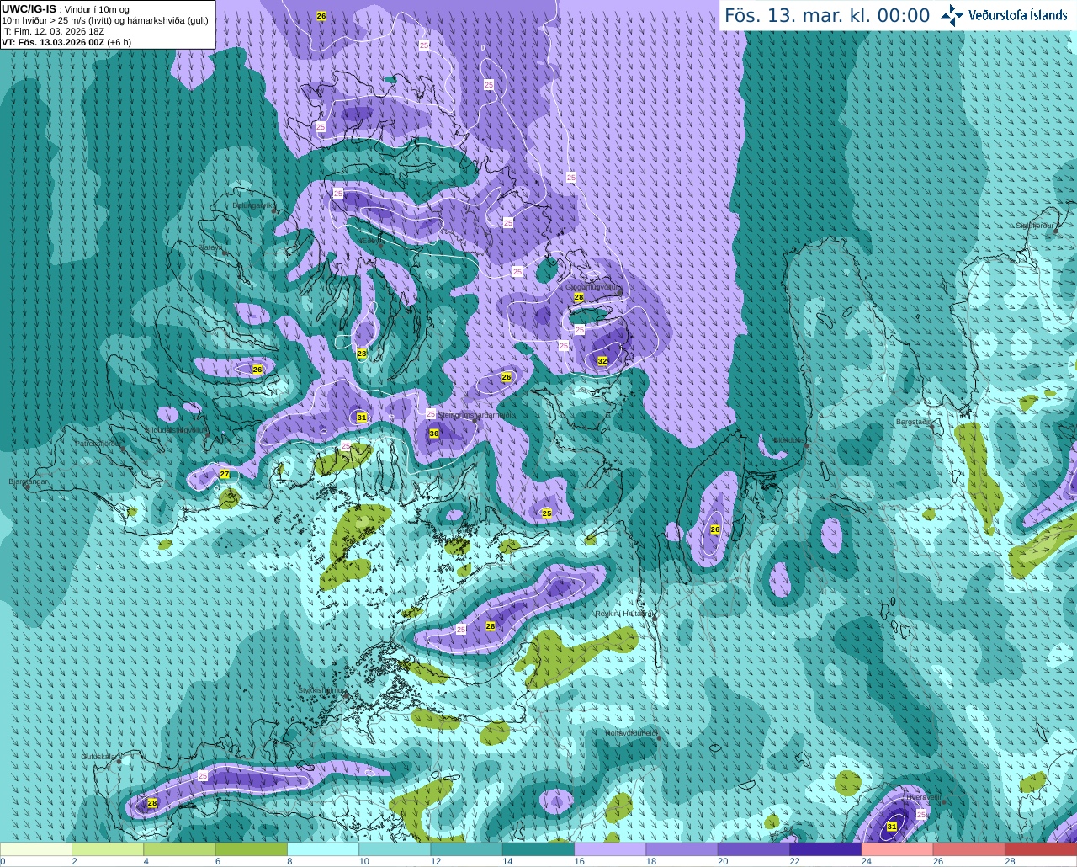The height and width of the screenshot is (867, 1077).
Task: Click the yellow 28 marker near Gufuskálar
Action: pos(152,803)
